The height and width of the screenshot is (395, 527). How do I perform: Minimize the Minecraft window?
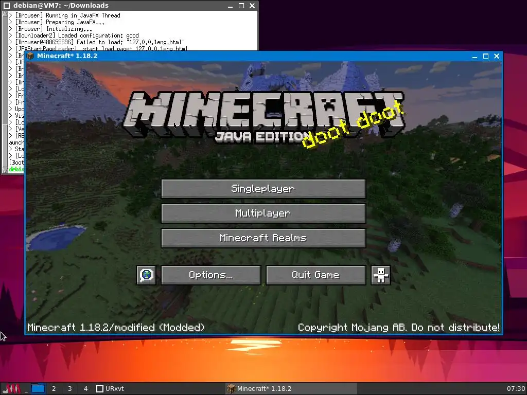[x=475, y=57]
